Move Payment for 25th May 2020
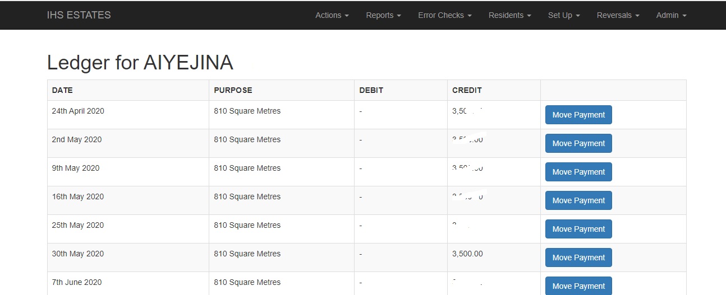Image resolution: width=726 pixels, height=295 pixels. coord(578,229)
